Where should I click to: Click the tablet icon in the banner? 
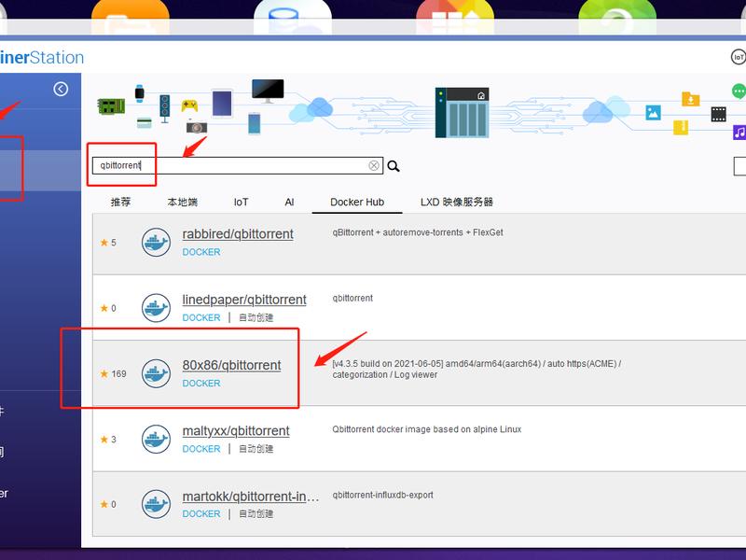click(222, 104)
